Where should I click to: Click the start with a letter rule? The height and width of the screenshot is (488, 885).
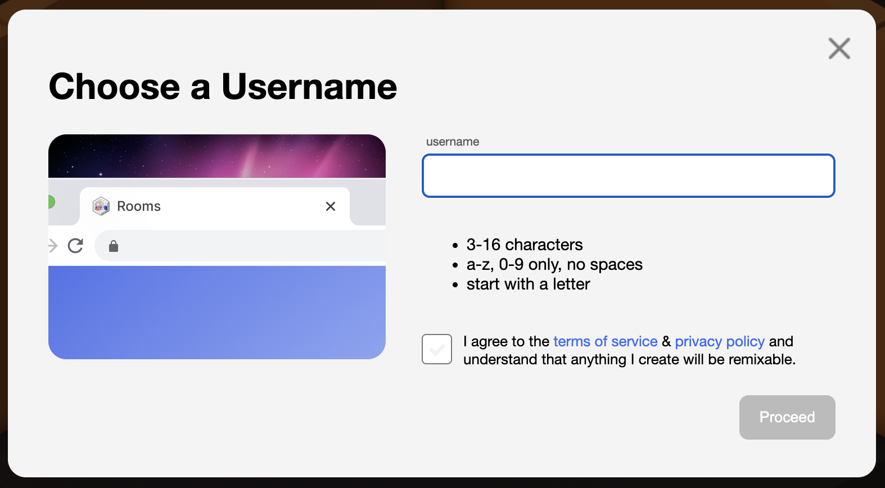[x=528, y=284]
